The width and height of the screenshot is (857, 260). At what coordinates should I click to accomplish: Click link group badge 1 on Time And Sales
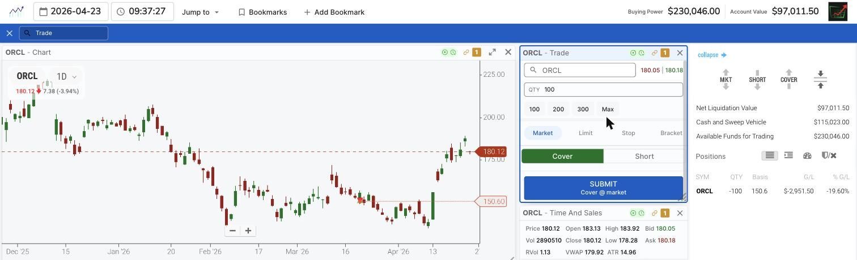click(x=665, y=213)
